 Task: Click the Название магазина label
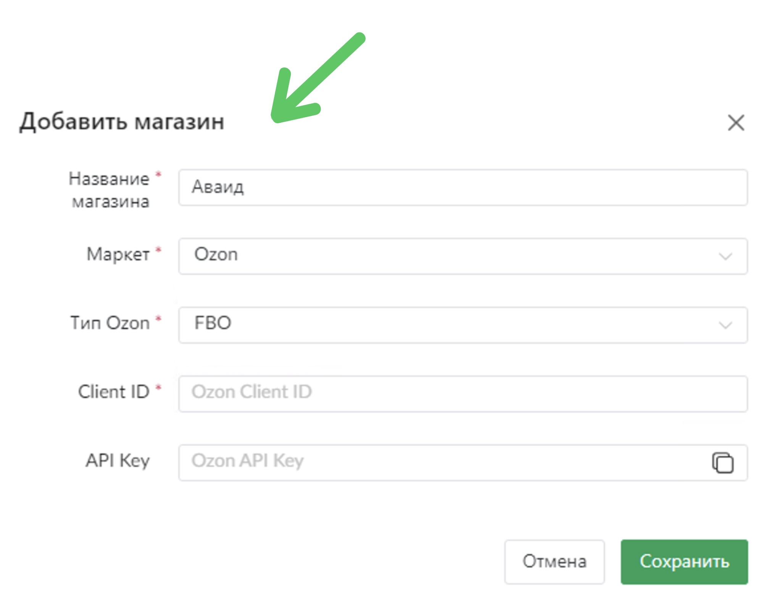click(109, 190)
